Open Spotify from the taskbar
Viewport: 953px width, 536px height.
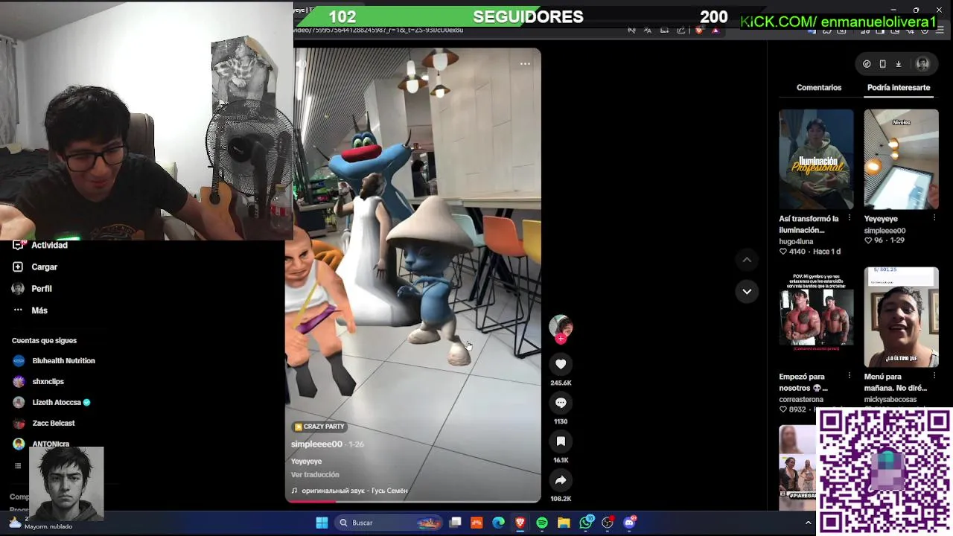[542, 523]
